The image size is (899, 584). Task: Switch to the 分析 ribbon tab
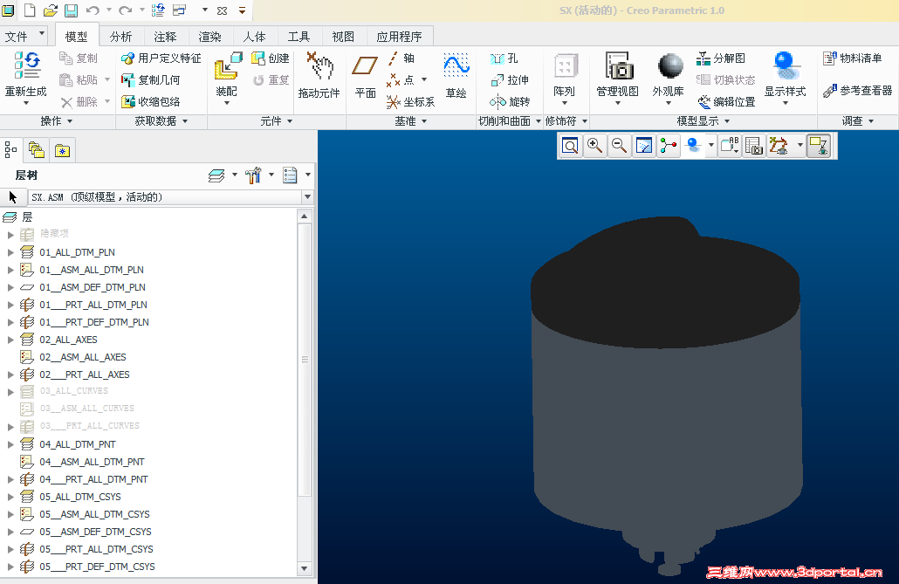pos(121,37)
